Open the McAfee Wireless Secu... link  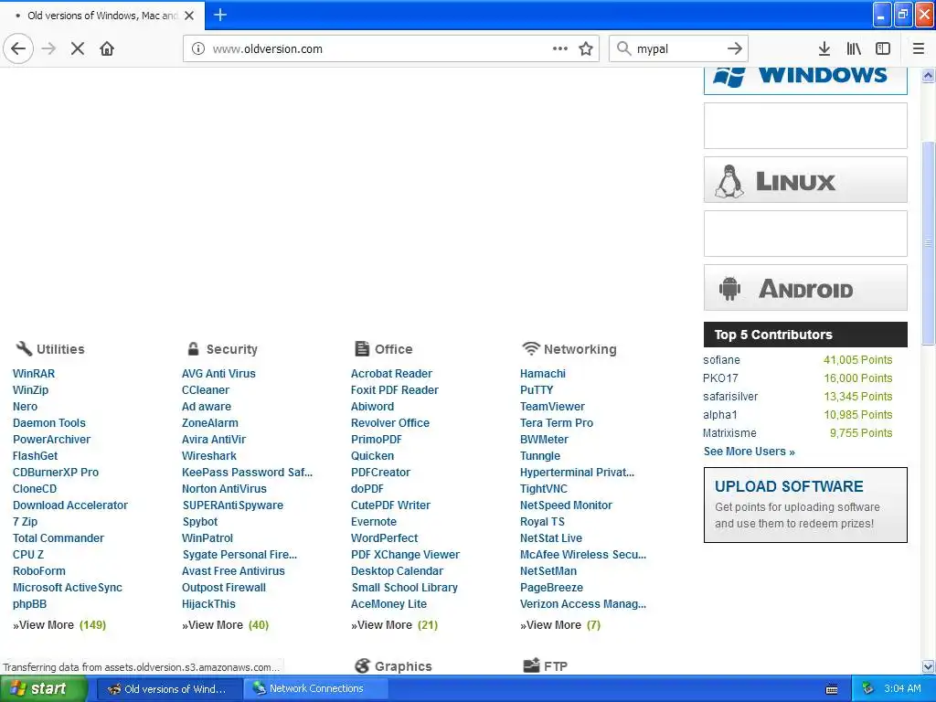coord(582,555)
